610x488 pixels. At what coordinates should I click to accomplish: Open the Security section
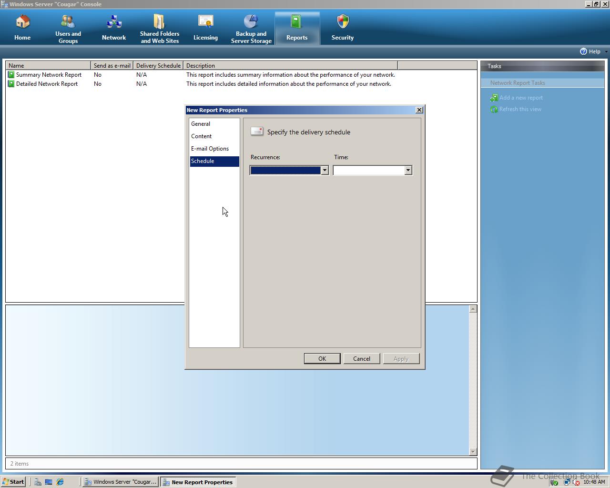click(x=343, y=29)
